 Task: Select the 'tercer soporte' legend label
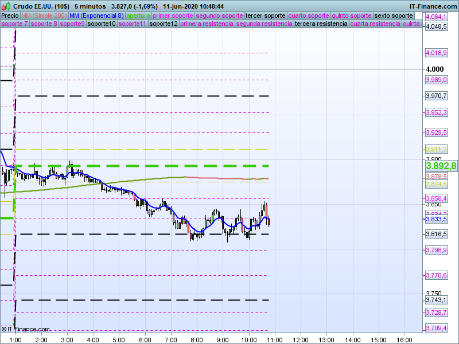(x=265, y=15)
